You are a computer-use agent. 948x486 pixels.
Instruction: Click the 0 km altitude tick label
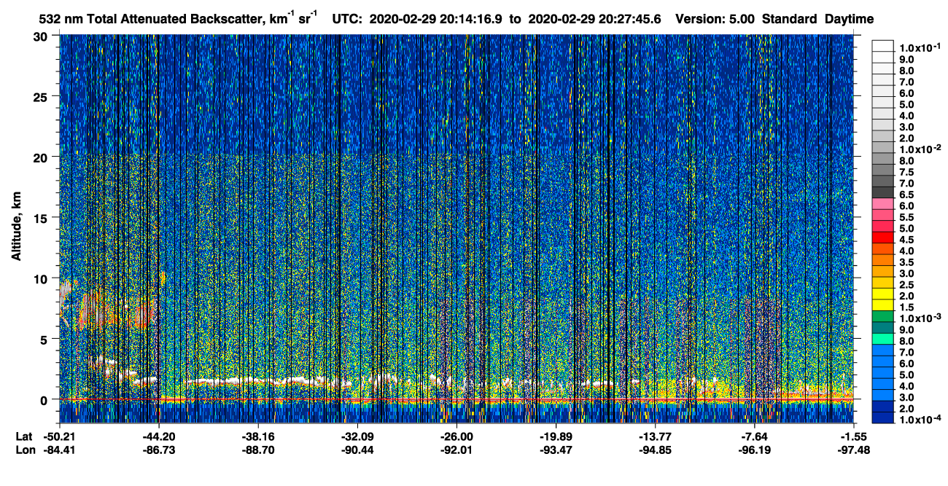coord(46,399)
